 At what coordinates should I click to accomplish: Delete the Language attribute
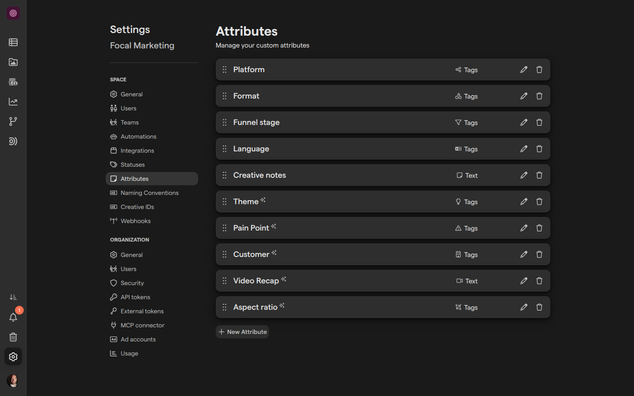(x=539, y=149)
